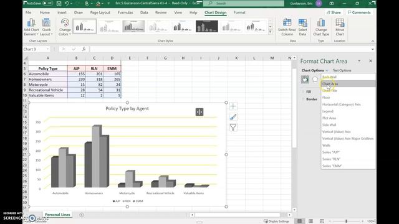Image resolution: width=399 pixels, height=224 pixels.
Task: Open the Page Layout ribbon tab
Action: pyautogui.click(x=100, y=12)
